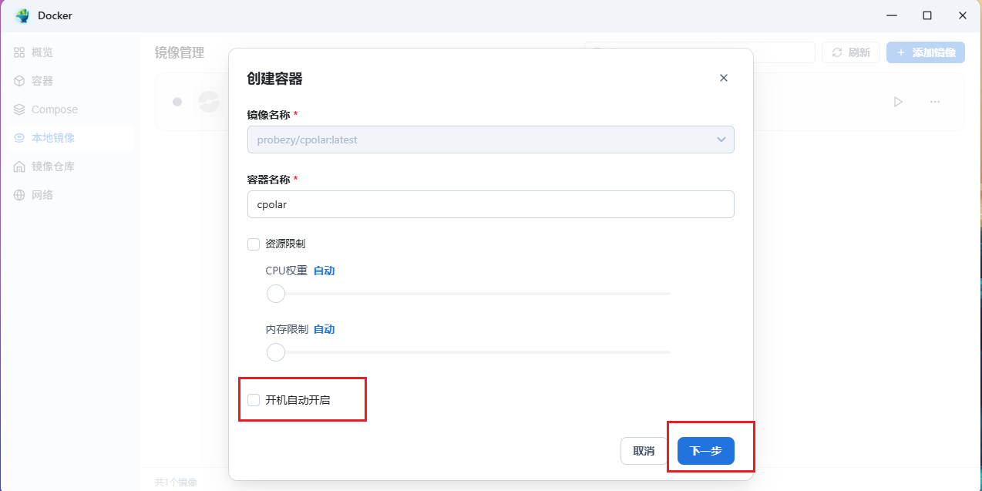The image size is (982, 491).
Task: Click the Docker whale app icon
Action: tap(22, 15)
